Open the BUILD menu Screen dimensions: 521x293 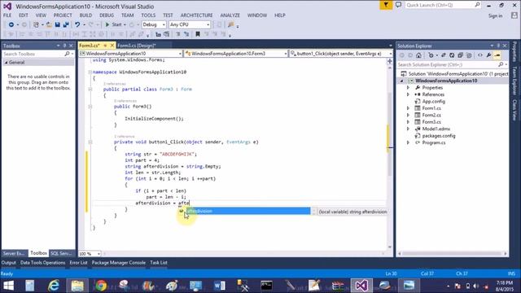click(x=85, y=15)
